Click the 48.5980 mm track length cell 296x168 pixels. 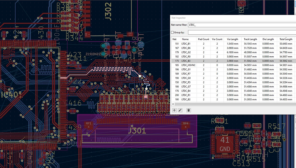coord(250,52)
